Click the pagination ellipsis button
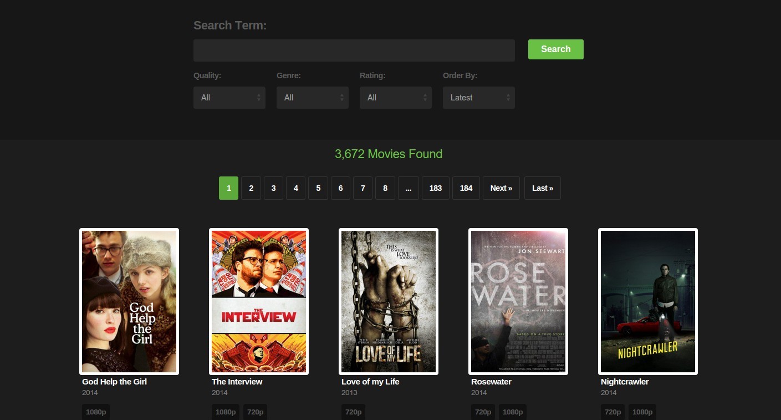Image resolution: width=781 pixels, height=420 pixels. [409, 188]
